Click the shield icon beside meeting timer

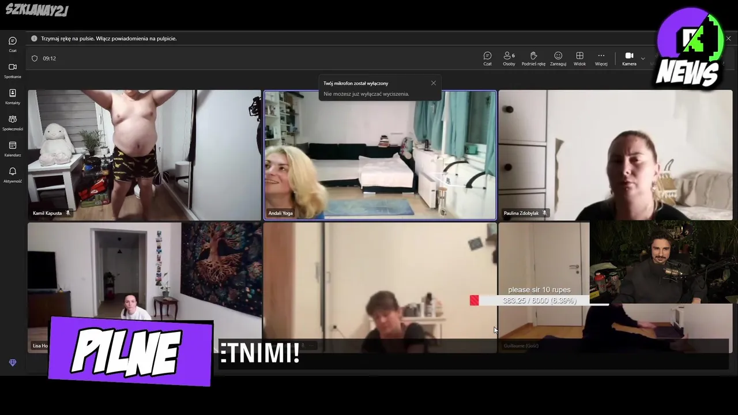tap(35, 58)
